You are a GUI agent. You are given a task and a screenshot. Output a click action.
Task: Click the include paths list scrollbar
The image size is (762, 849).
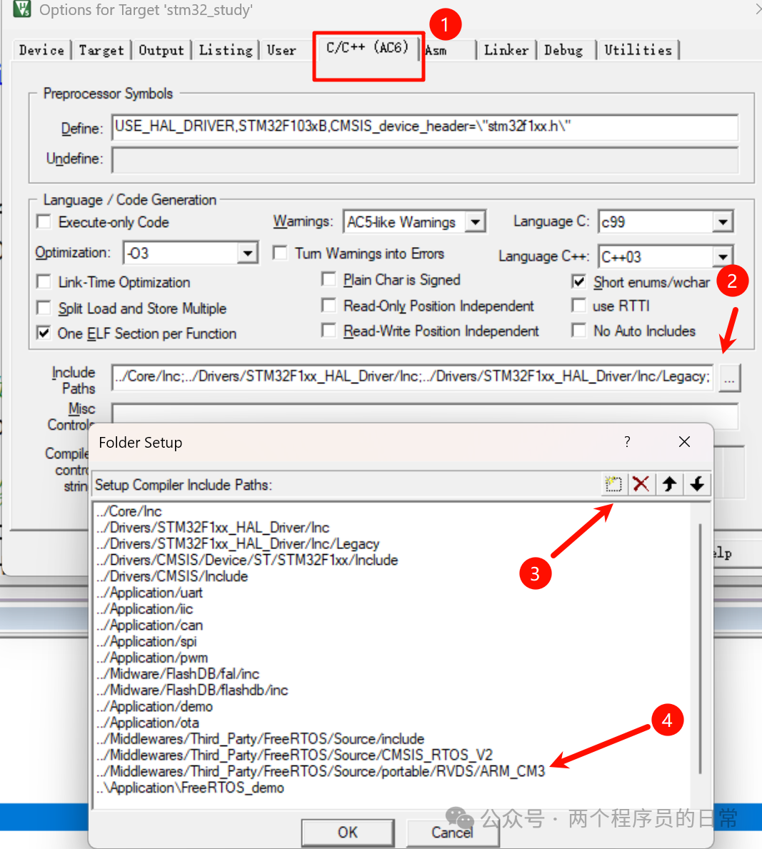[701, 648]
